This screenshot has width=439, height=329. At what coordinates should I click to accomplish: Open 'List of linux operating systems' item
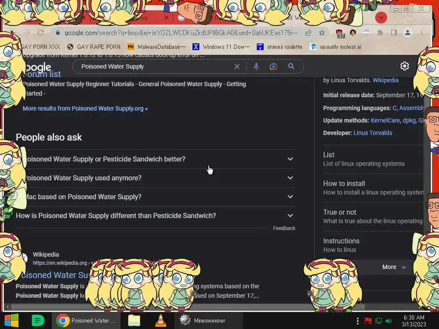click(x=373, y=159)
